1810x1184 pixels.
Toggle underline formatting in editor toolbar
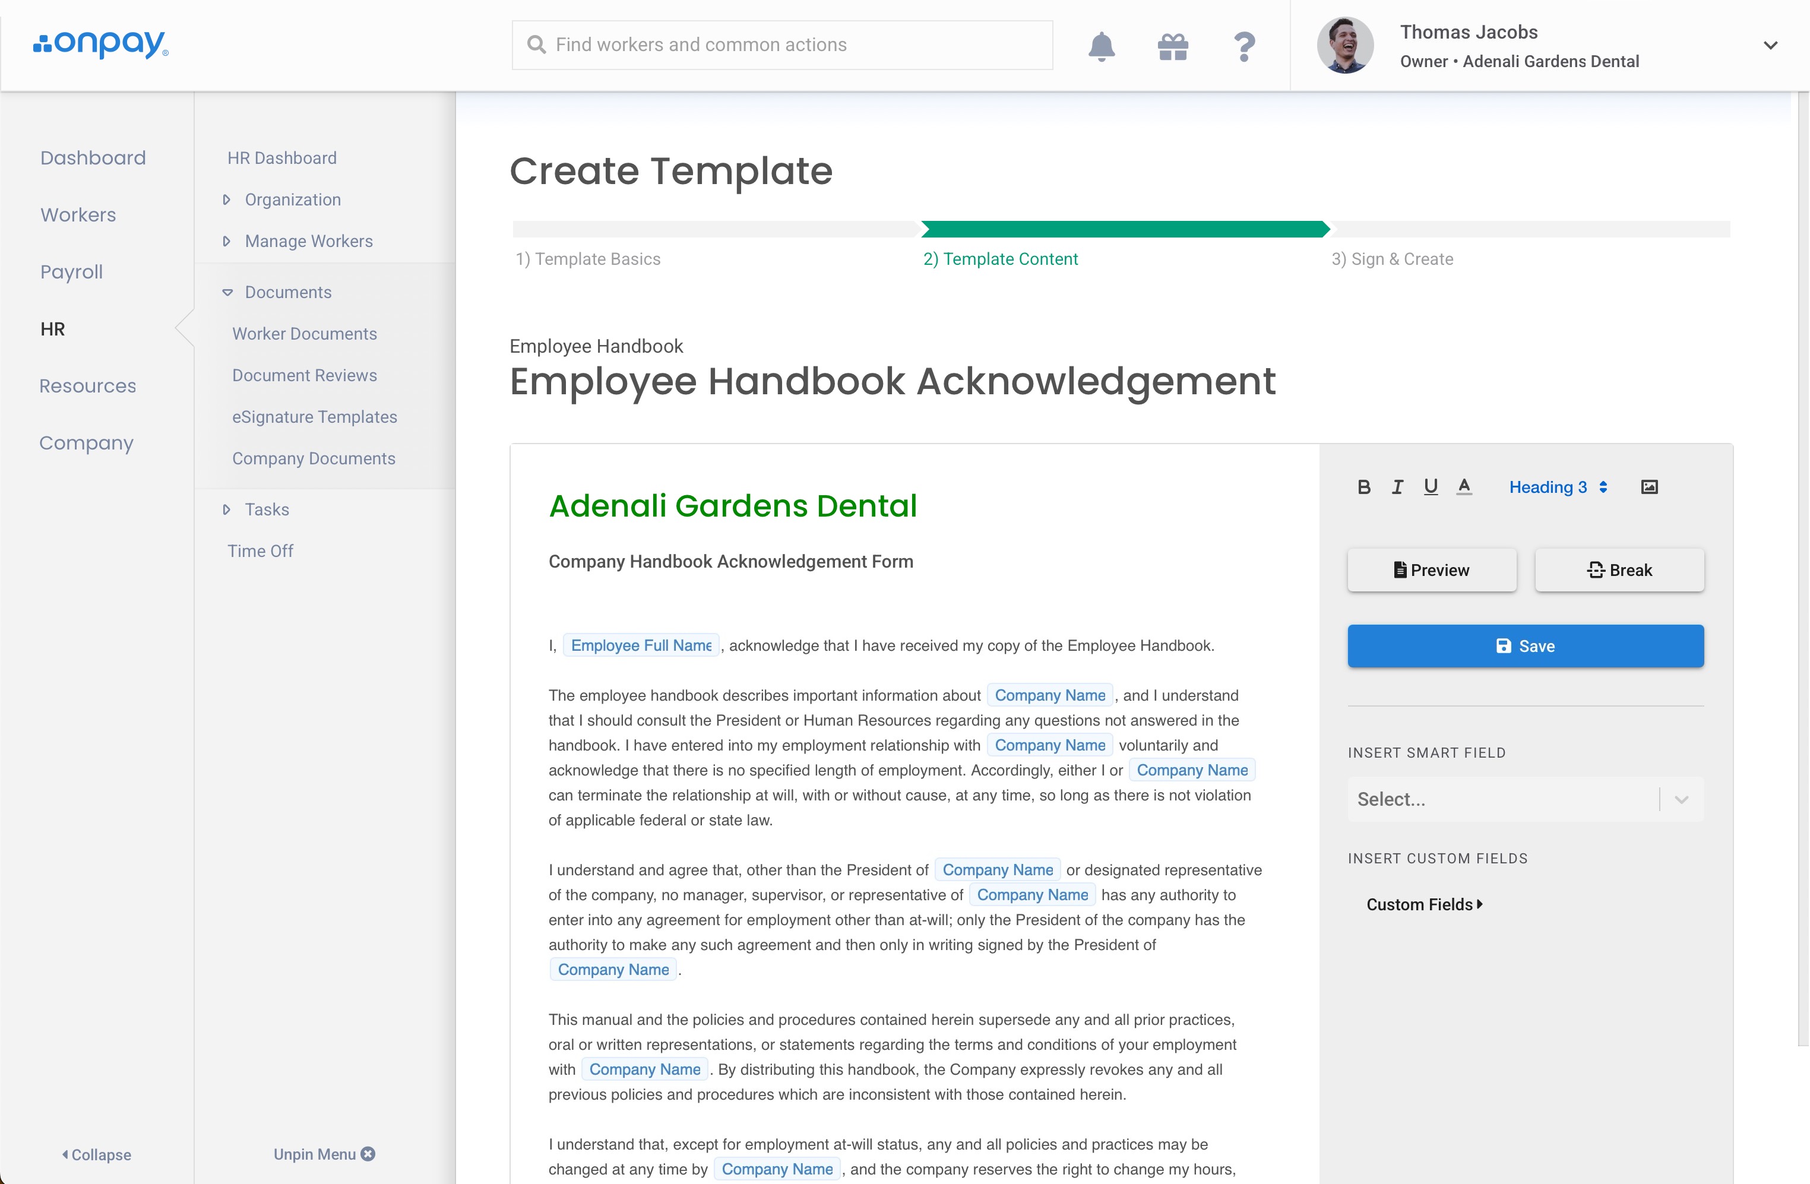click(1431, 487)
